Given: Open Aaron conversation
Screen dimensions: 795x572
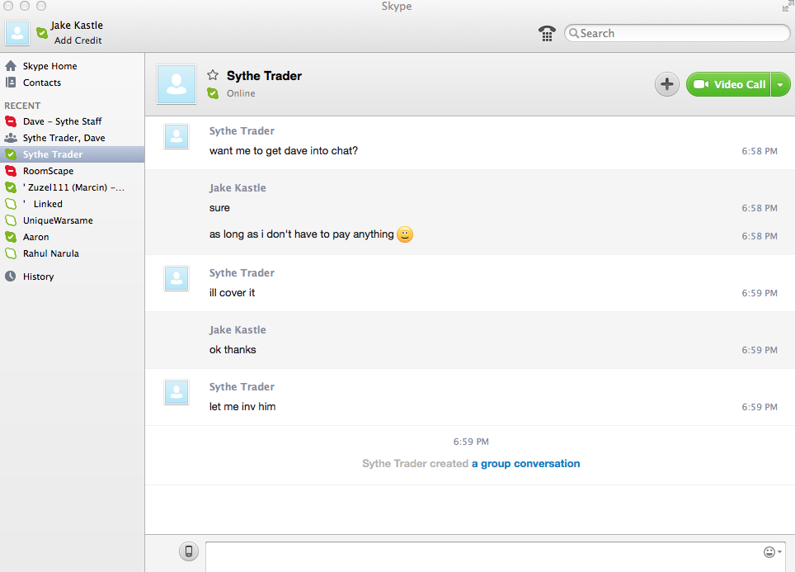Looking at the screenshot, I should pyautogui.click(x=72, y=237).
